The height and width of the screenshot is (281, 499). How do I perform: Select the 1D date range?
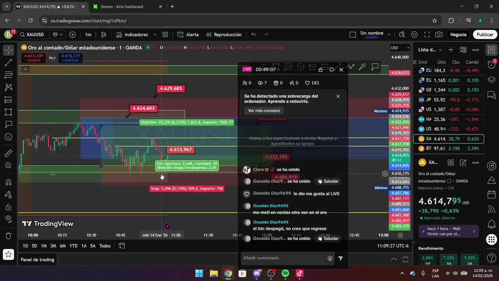(x=25, y=246)
